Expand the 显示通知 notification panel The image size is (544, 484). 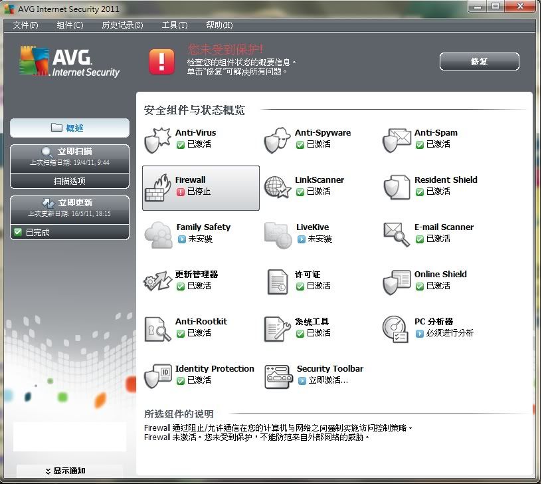click(x=70, y=471)
